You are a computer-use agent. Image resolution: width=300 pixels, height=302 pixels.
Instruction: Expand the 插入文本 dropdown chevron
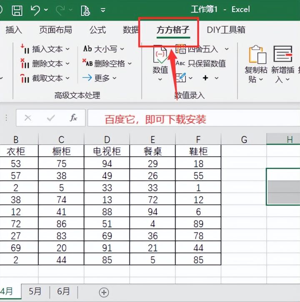click(x=67, y=49)
